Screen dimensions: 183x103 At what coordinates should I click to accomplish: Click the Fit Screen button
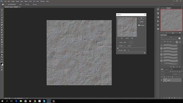point(27,4)
